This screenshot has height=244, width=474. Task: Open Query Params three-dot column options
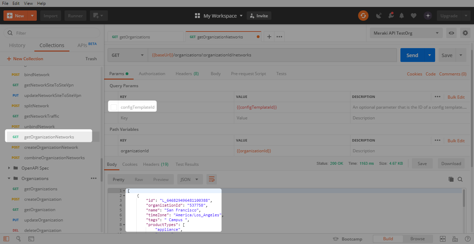[437, 97]
